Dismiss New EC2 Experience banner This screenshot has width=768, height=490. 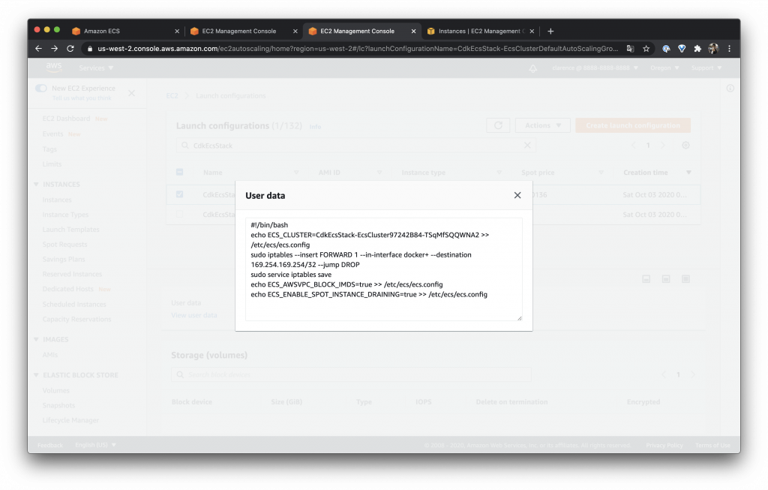[x=131, y=93]
